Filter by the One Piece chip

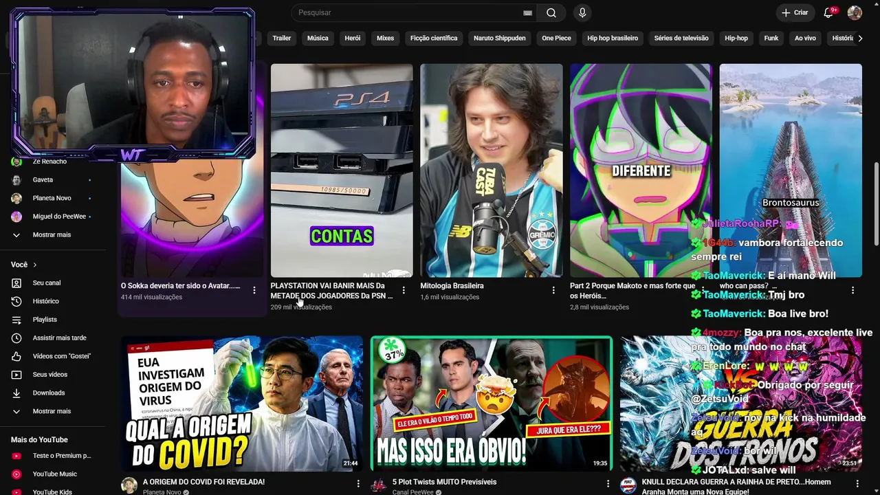tap(557, 38)
